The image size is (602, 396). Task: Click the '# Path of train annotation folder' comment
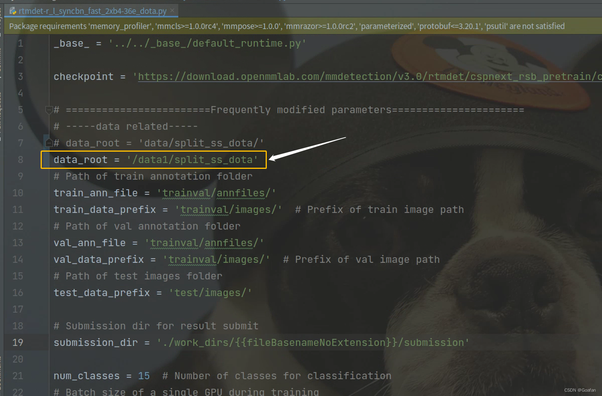[153, 176]
